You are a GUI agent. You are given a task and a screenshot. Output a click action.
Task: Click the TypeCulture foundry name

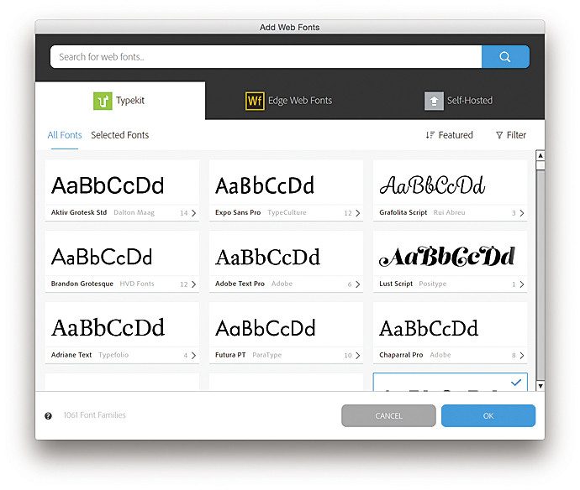point(287,212)
